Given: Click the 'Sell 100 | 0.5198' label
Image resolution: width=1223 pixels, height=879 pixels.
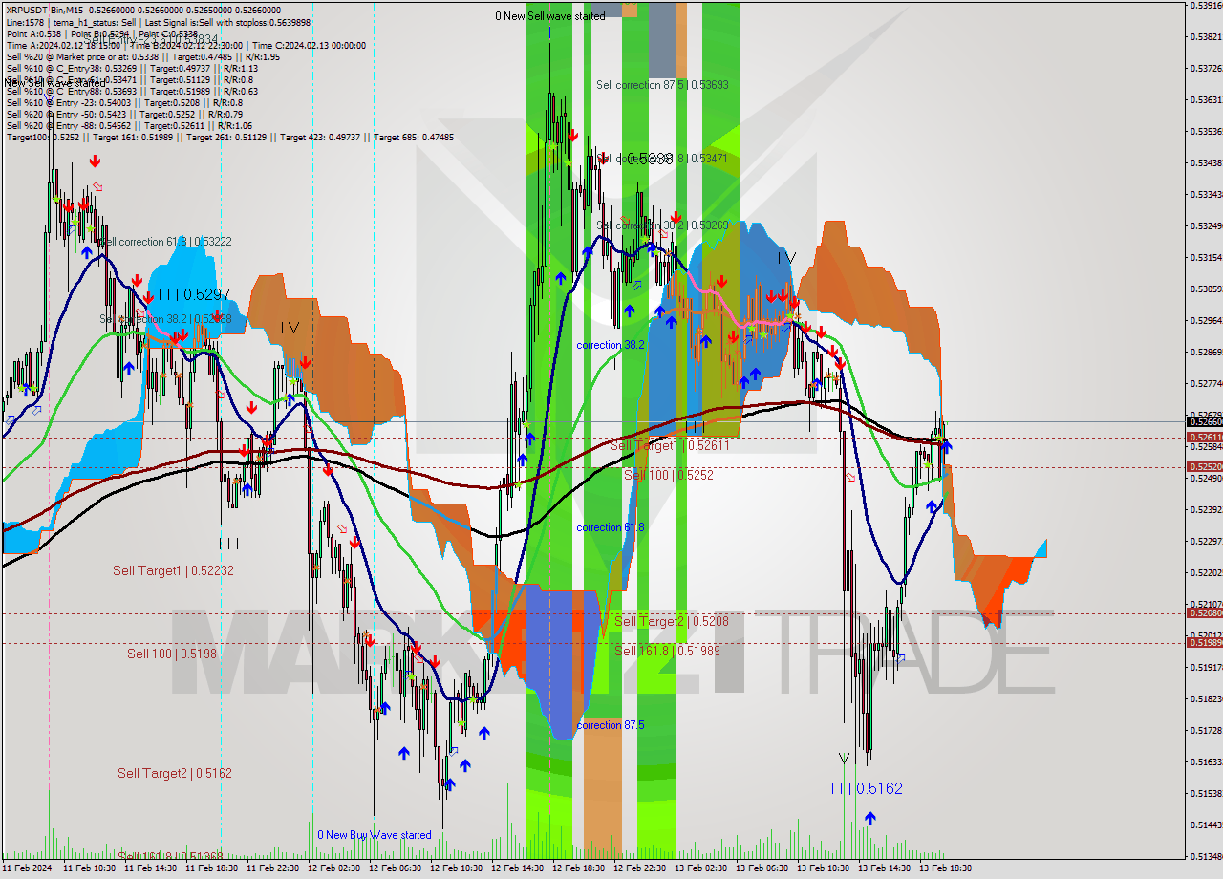Looking at the screenshot, I should point(172,654).
